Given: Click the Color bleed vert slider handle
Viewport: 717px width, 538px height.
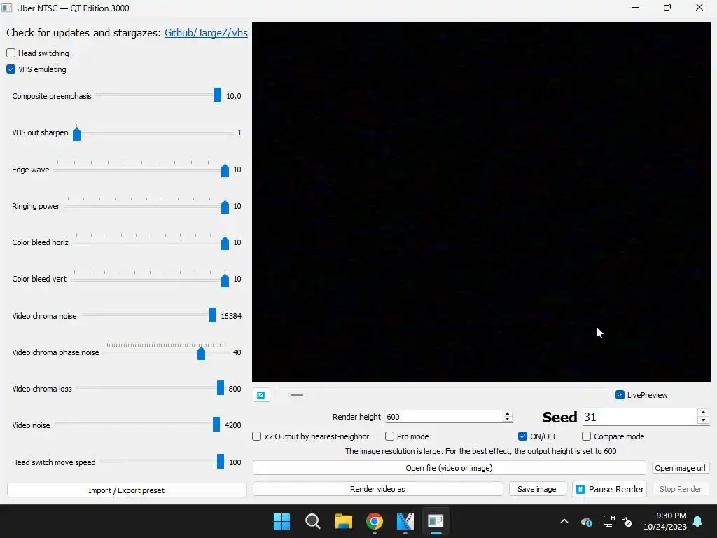Looking at the screenshot, I should tap(225, 279).
